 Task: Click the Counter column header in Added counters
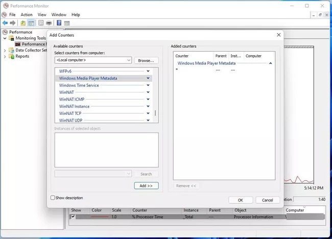[x=194, y=56]
